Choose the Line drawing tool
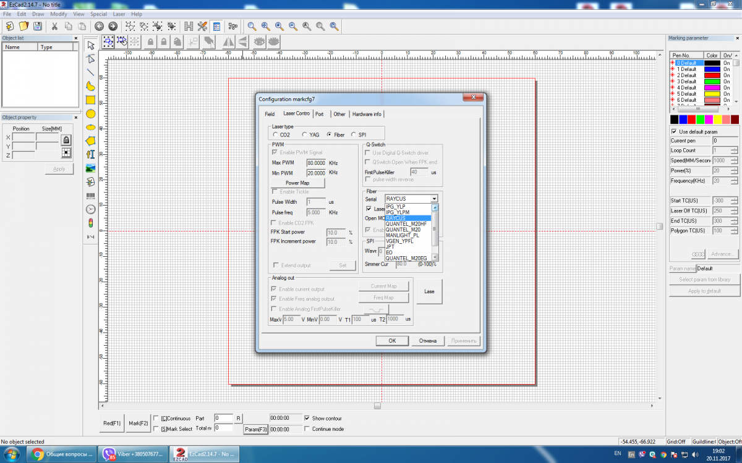 point(90,72)
